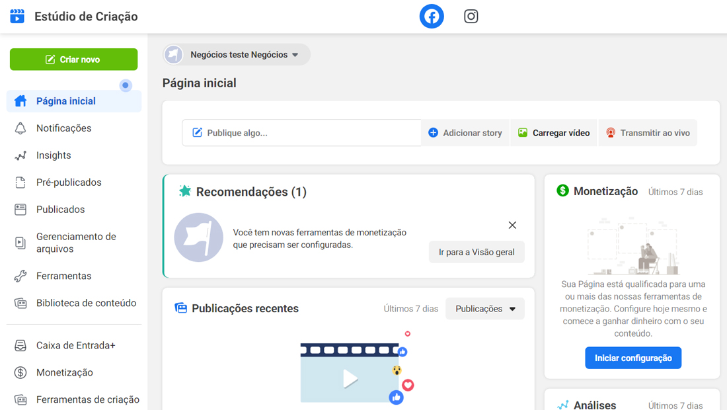Click the page avatar in Negócios teste selector
The height and width of the screenshot is (410, 727).
[x=174, y=55]
